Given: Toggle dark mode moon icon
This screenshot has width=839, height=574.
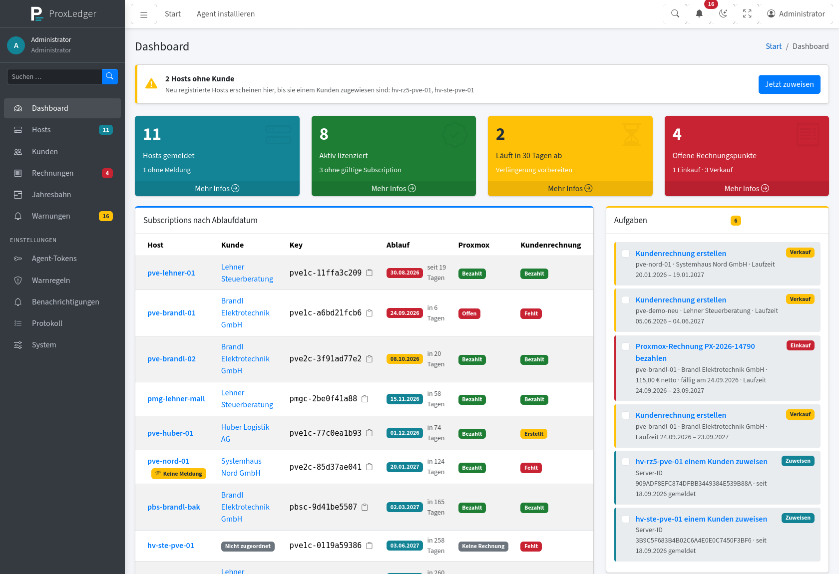Looking at the screenshot, I should [723, 14].
